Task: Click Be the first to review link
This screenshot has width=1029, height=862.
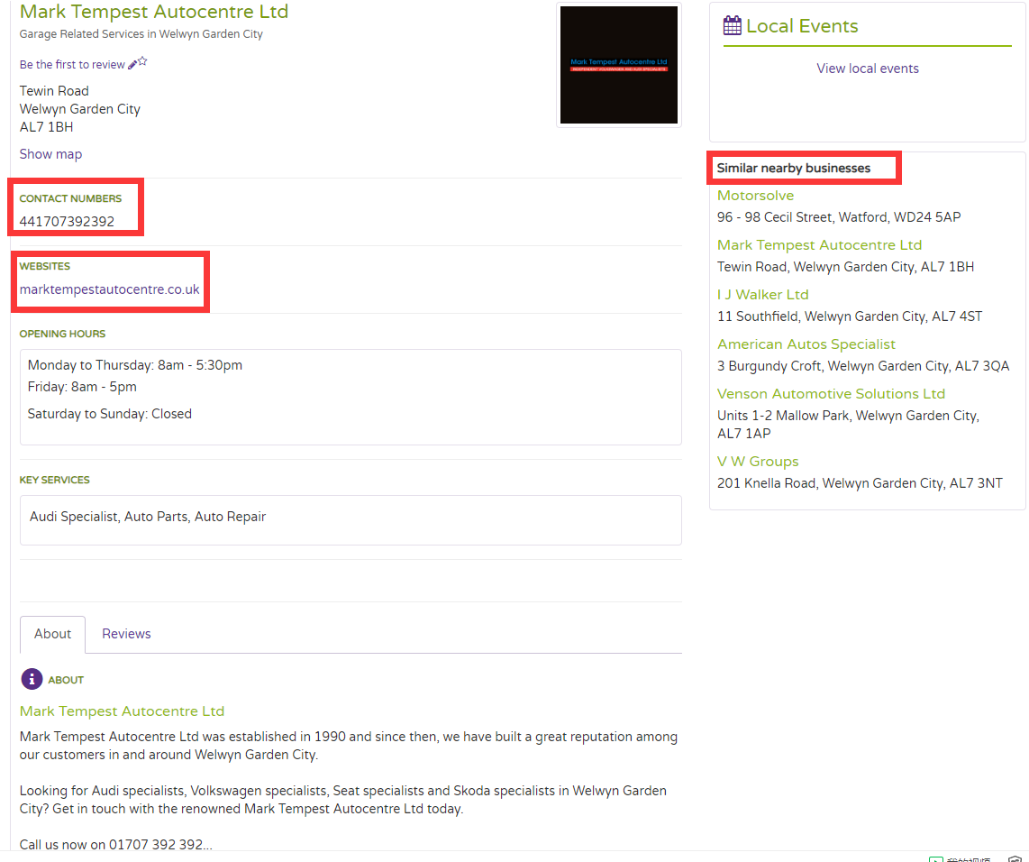Action: [72, 64]
